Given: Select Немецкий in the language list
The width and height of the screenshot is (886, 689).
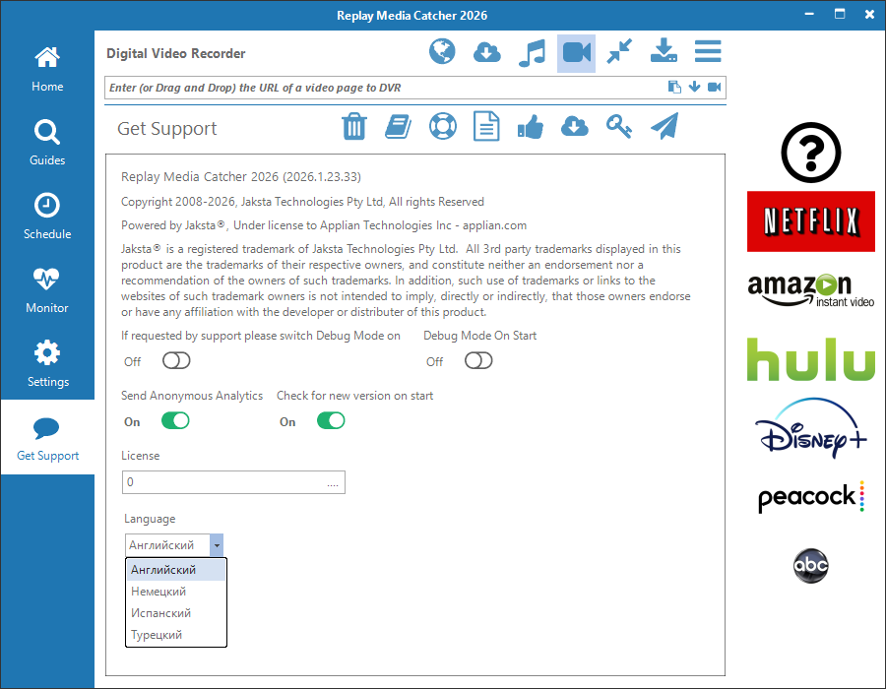Looking at the screenshot, I should pyautogui.click(x=176, y=592).
